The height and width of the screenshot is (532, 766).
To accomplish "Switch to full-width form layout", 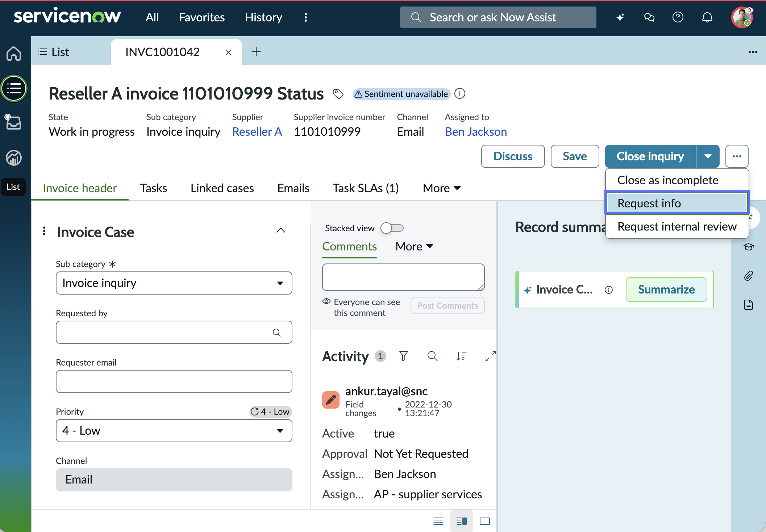I will tap(485, 521).
